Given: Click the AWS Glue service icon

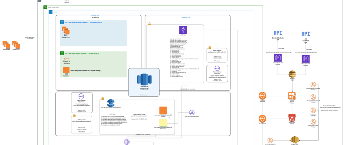Looking at the screenshot, I should tap(183, 30).
